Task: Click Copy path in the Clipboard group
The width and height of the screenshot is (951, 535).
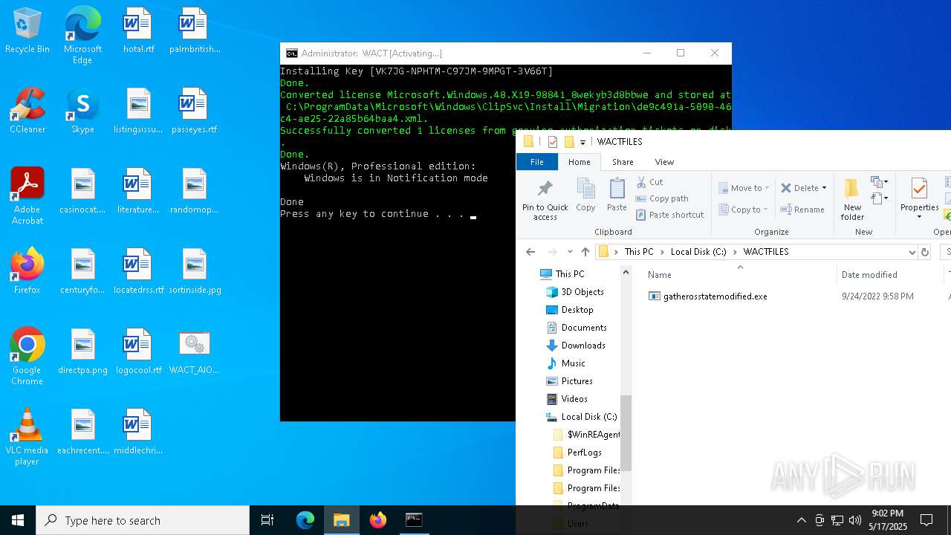Action: pos(662,198)
